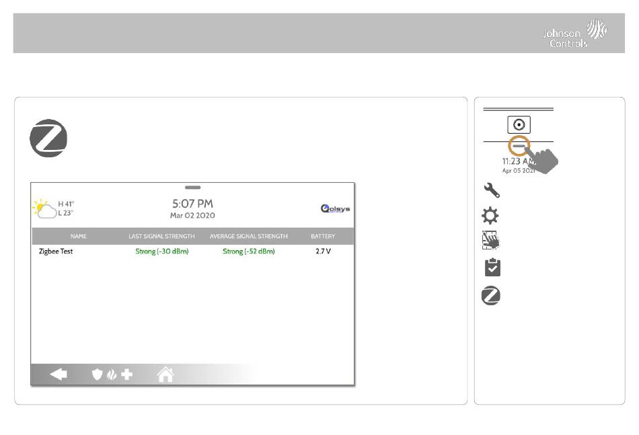Open the weather icon with H 41°
Screen dimensions: 639x435
click(x=44, y=208)
